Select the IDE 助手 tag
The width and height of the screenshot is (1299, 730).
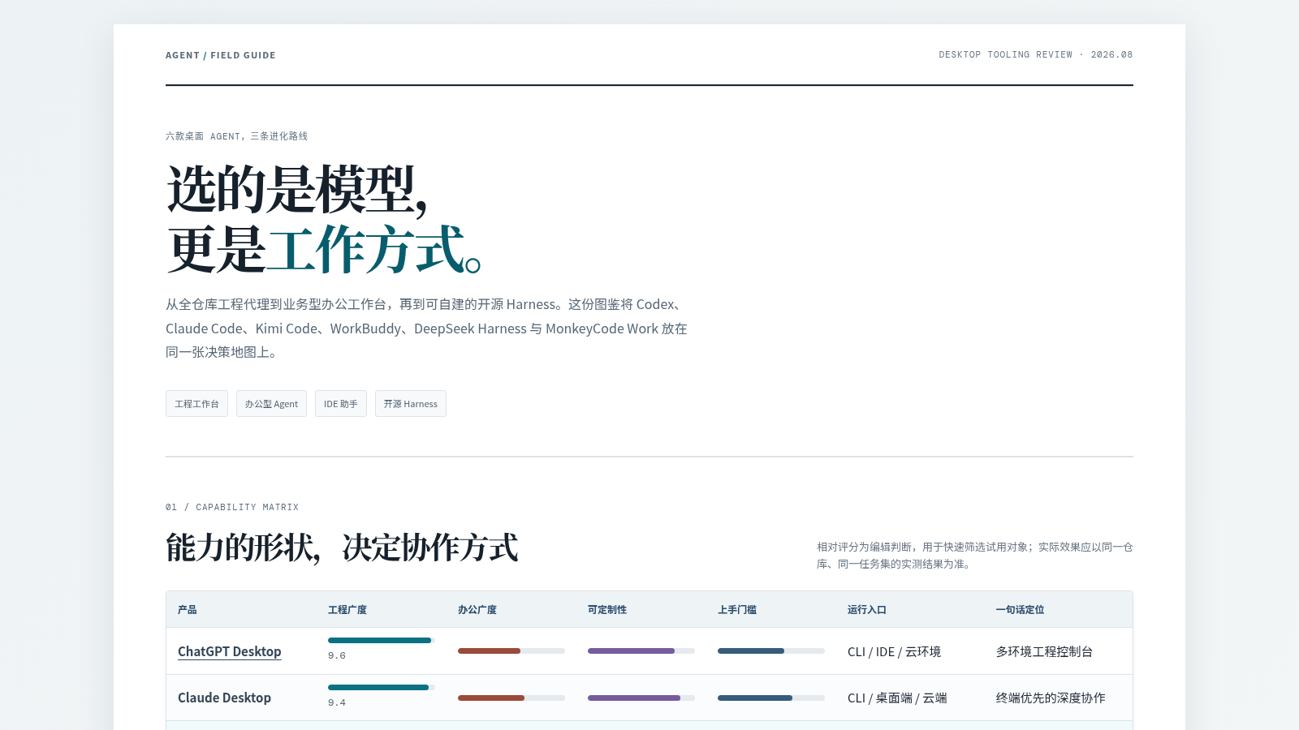(341, 404)
